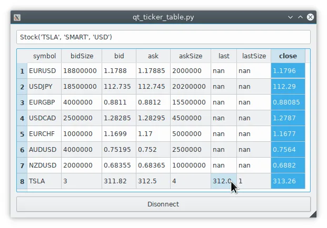The width and height of the screenshot is (327, 228).
Task: Select row header 3
Action: point(22,102)
